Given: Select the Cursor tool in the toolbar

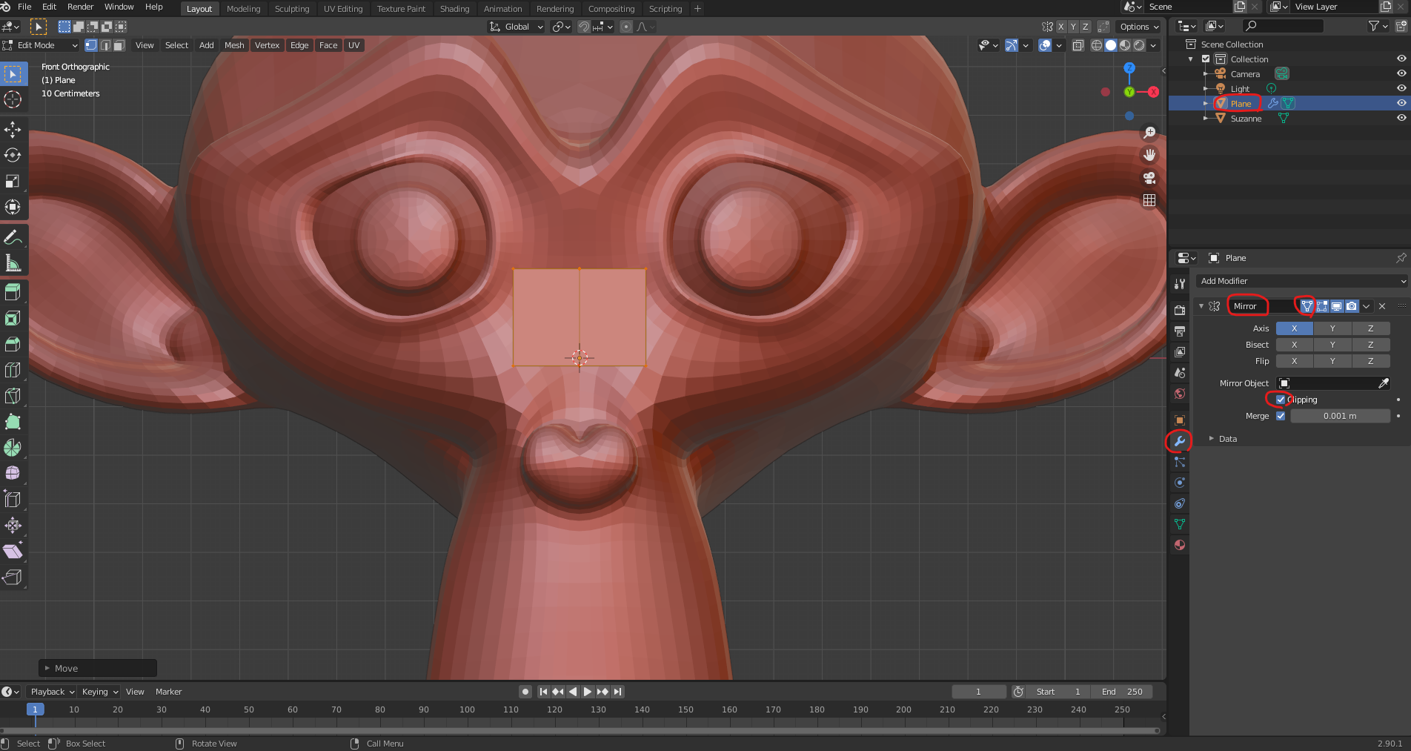Looking at the screenshot, I should tap(13, 99).
